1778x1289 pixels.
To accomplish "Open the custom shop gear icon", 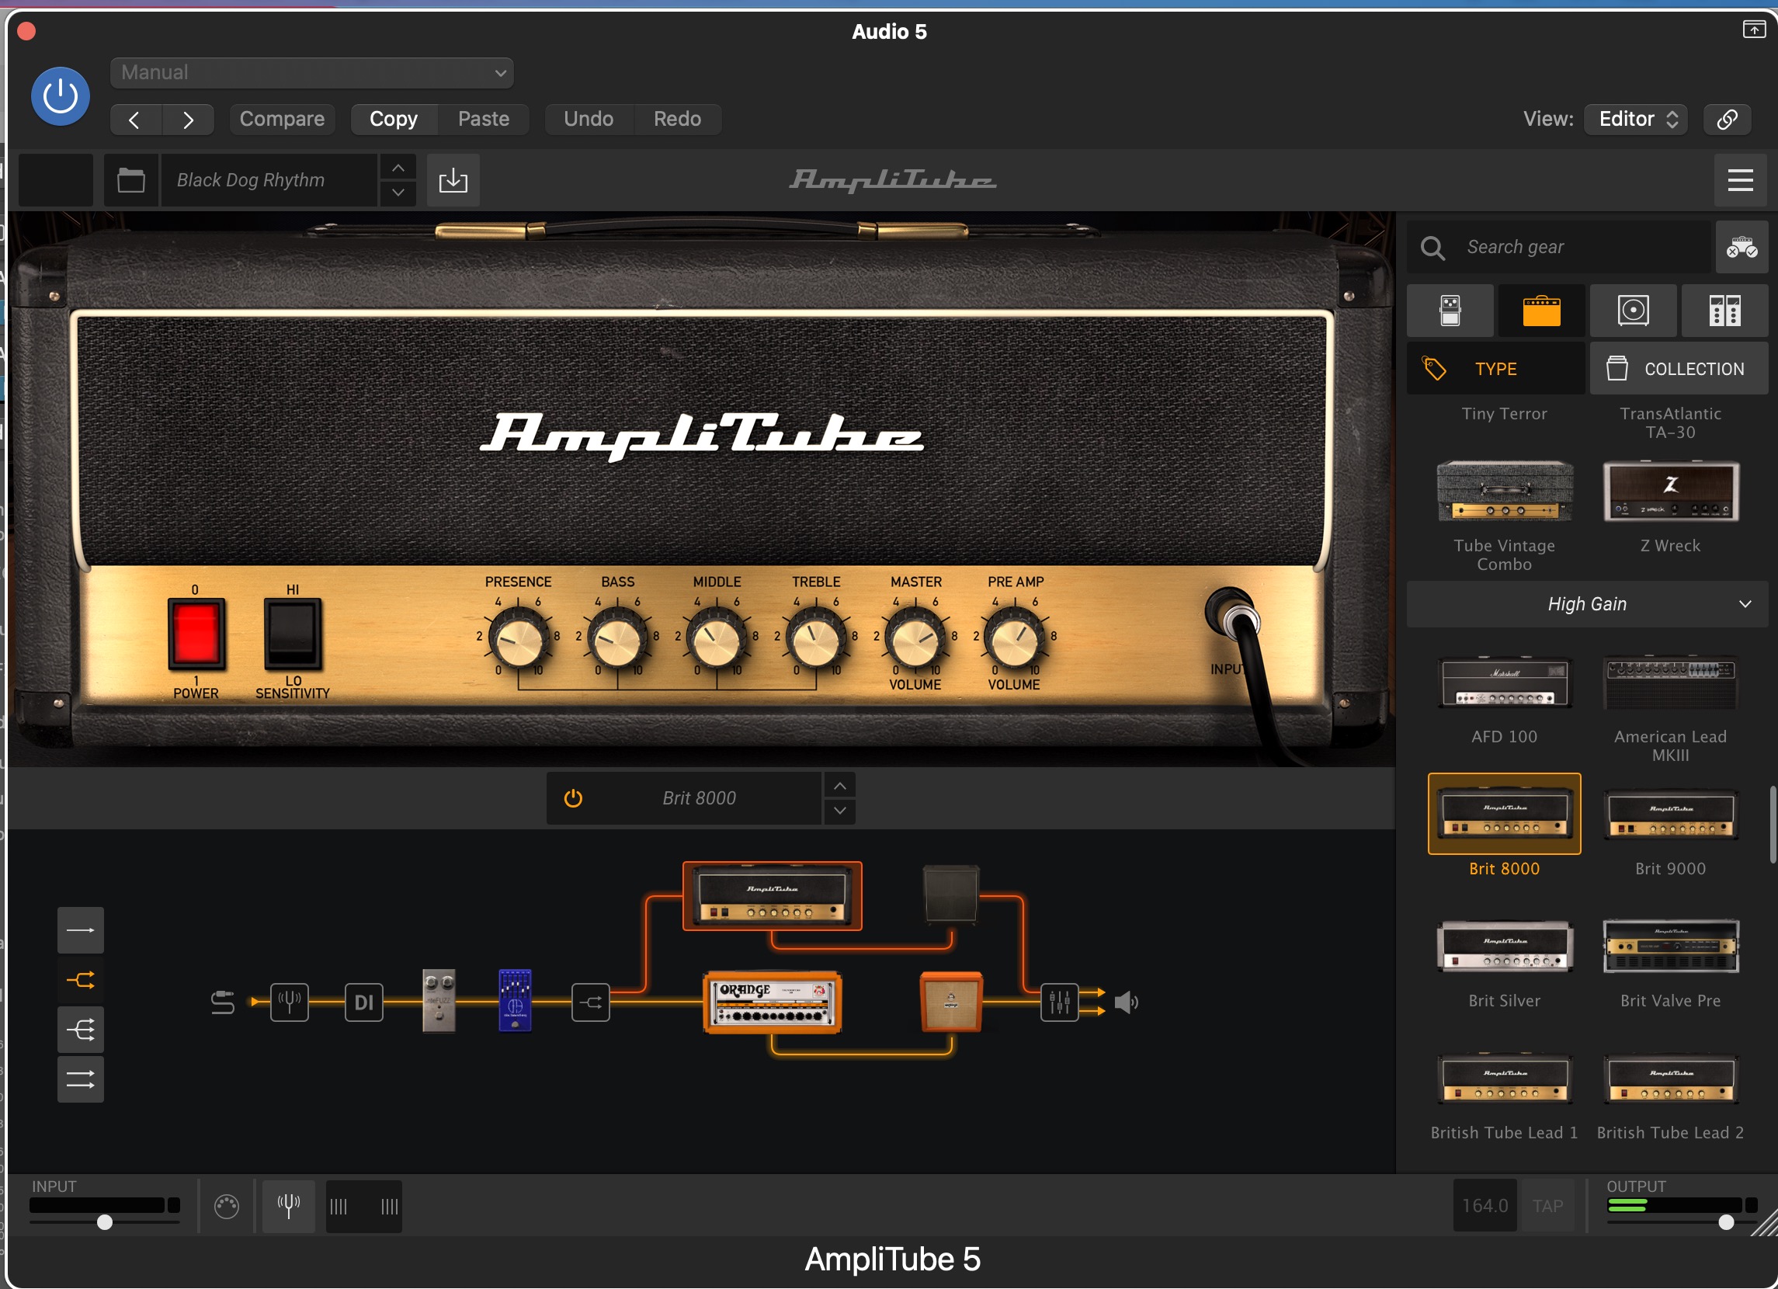I will 1742,247.
